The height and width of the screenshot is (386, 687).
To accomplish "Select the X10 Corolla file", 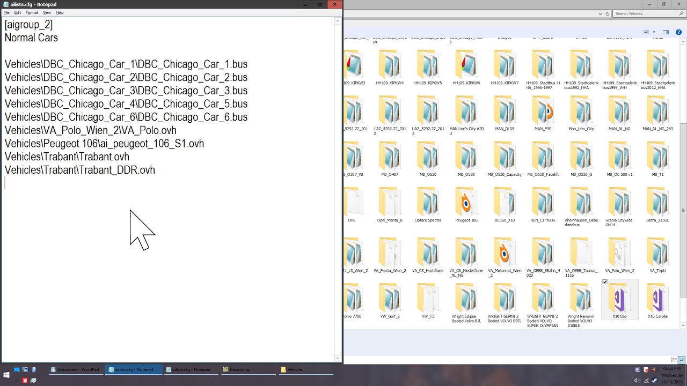I will [x=657, y=301].
